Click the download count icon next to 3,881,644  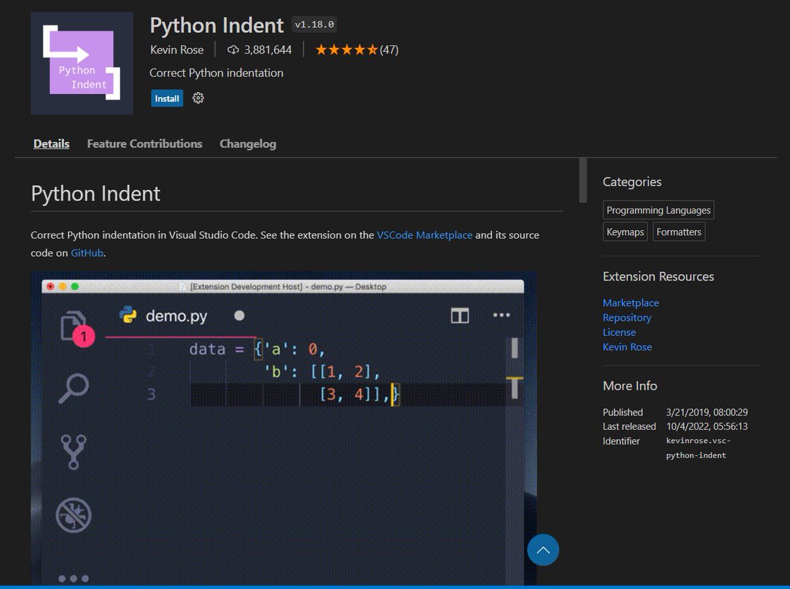[x=232, y=49]
